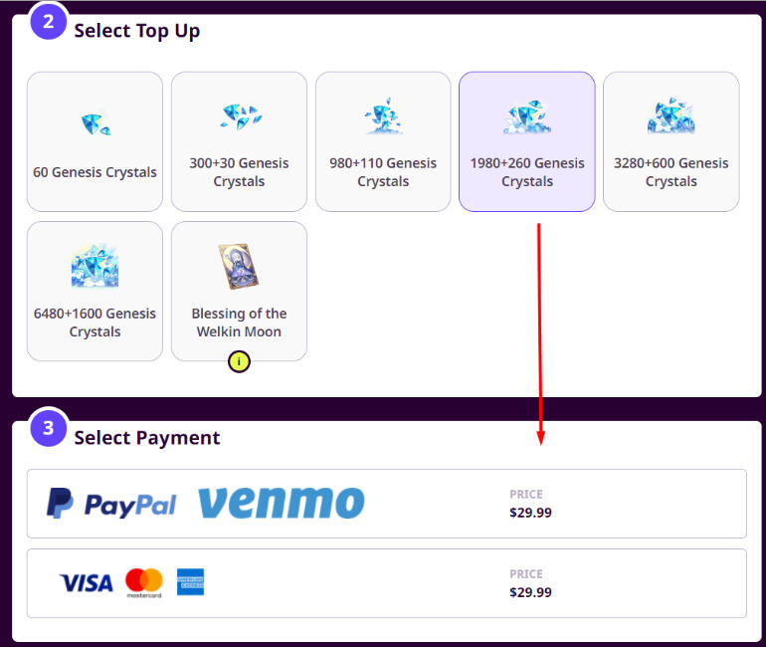Click the single crystal icon for 60 Genesis
This screenshot has width=766, height=647.
click(x=96, y=124)
